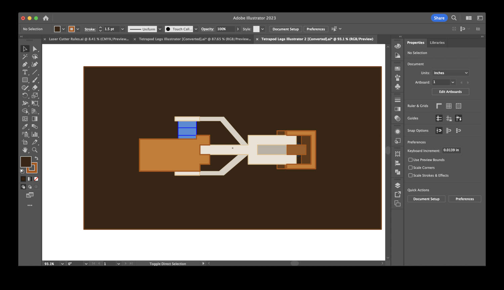Toggle show guides button
The width and height of the screenshot is (504, 290).
(x=439, y=118)
